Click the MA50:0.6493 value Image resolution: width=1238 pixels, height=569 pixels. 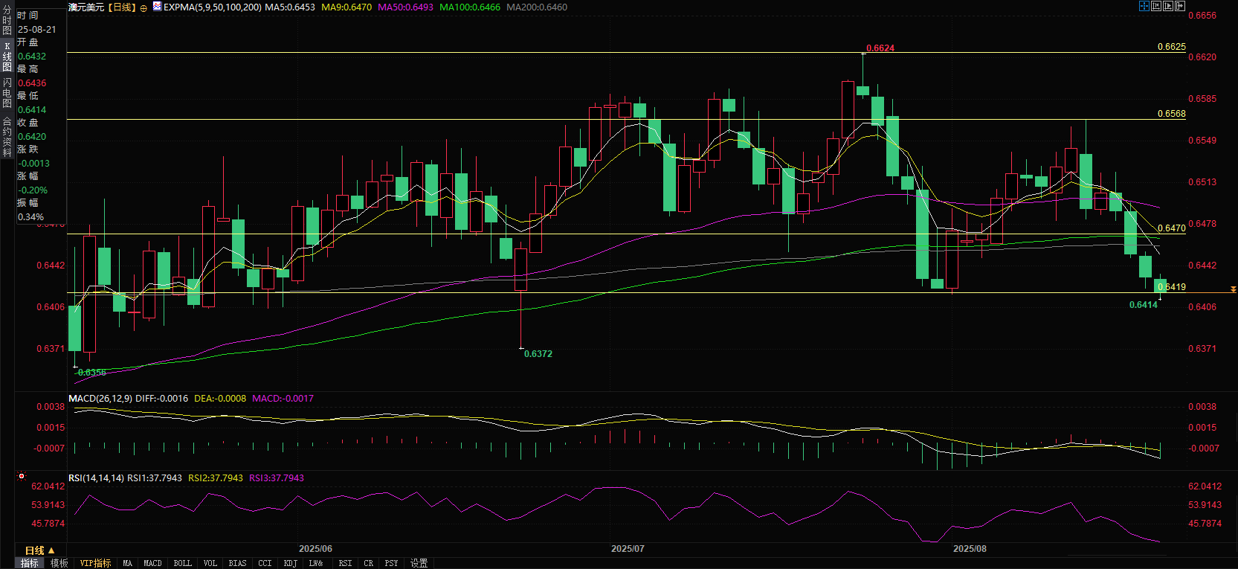click(x=405, y=7)
